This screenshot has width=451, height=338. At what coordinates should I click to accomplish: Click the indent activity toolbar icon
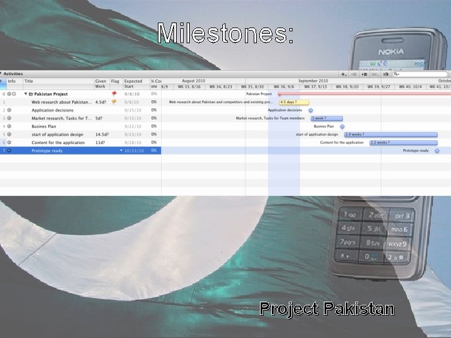click(365, 74)
